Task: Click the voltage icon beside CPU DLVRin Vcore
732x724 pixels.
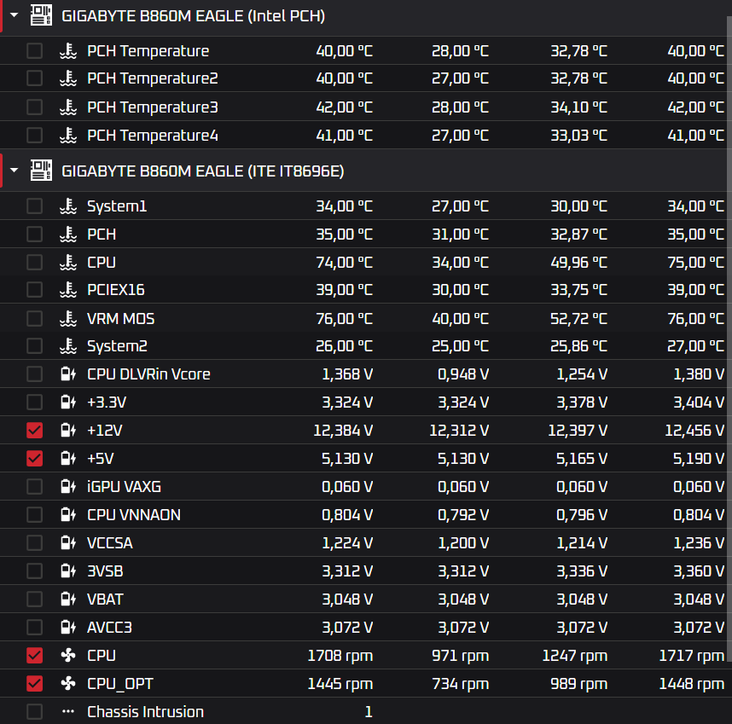Action: pyautogui.click(x=68, y=374)
